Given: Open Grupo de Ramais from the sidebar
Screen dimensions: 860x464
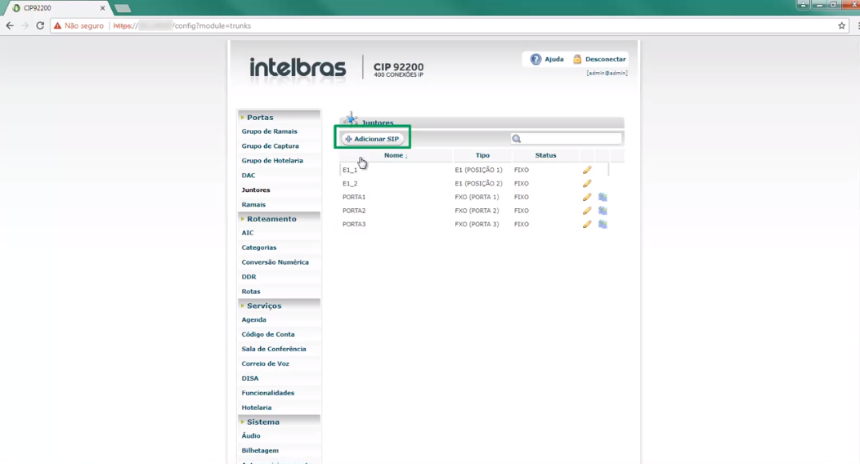Looking at the screenshot, I should pyautogui.click(x=269, y=132).
